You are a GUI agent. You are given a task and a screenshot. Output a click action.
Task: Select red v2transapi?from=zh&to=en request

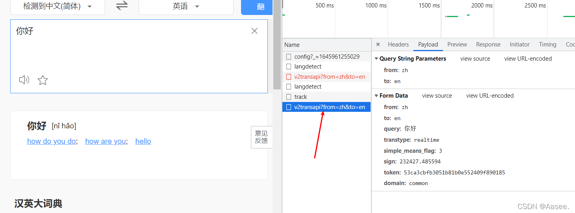pos(326,77)
